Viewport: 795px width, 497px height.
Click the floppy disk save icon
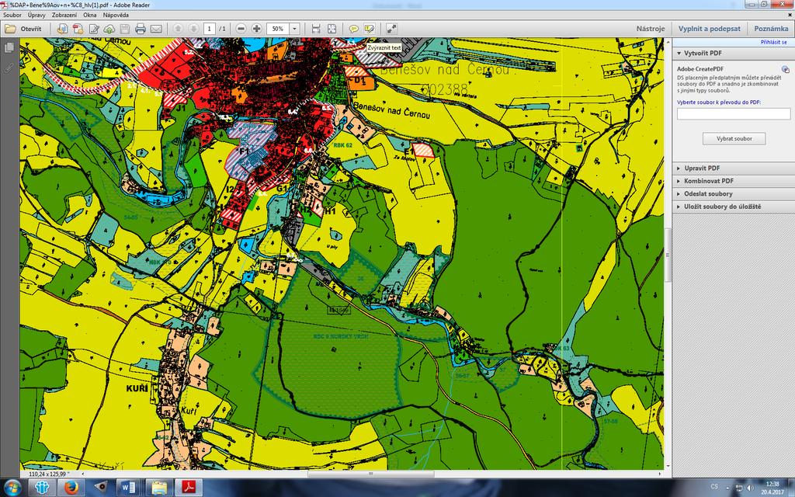click(x=125, y=29)
